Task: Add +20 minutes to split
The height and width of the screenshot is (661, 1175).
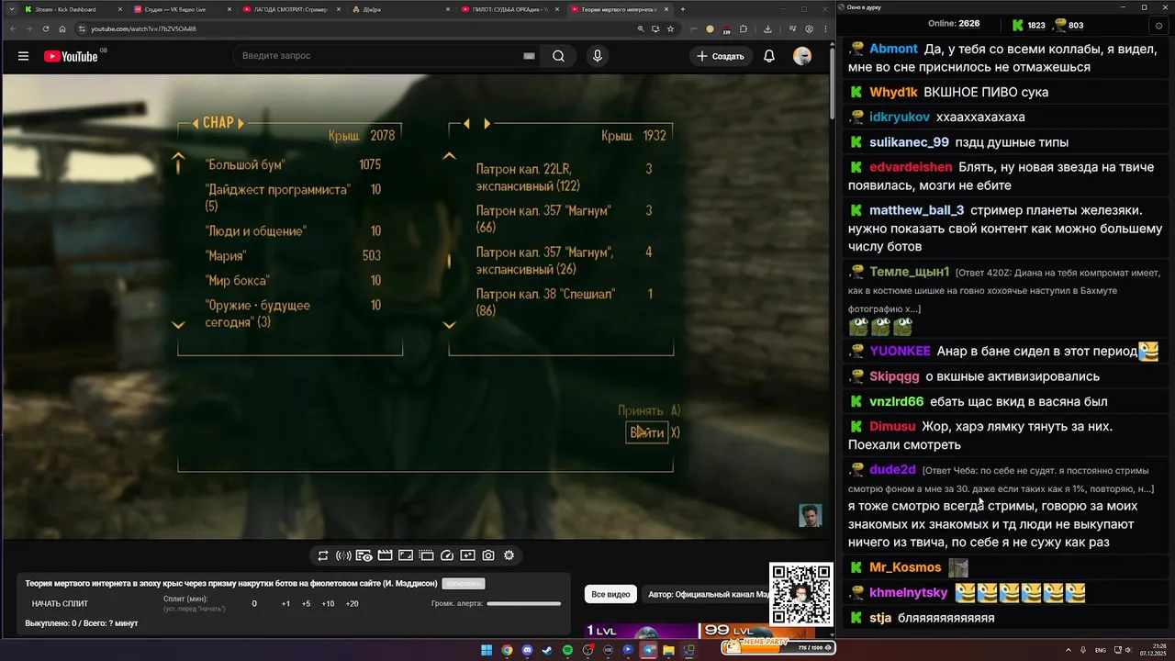Action: (352, 604)
